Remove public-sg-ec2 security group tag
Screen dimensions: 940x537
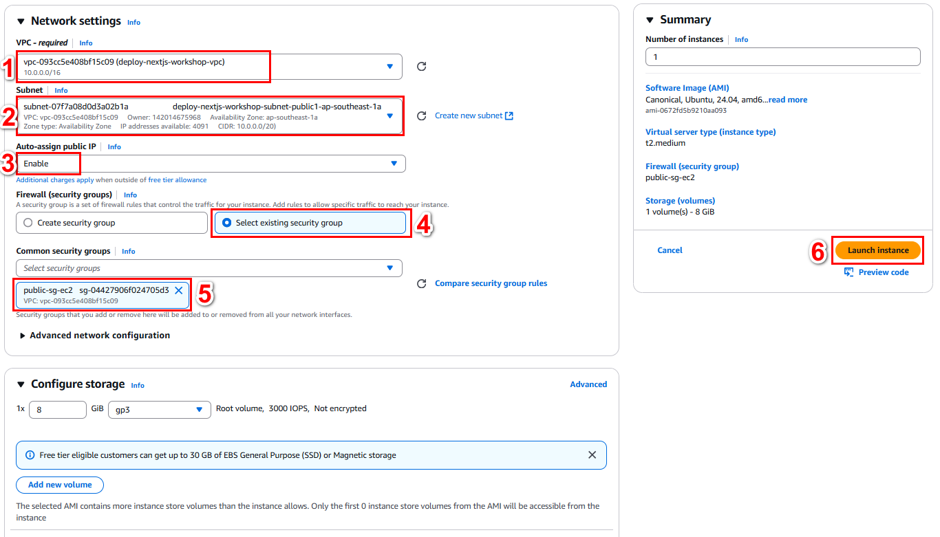point(178,290)
